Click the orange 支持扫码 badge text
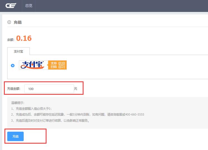 click(54, 65)
